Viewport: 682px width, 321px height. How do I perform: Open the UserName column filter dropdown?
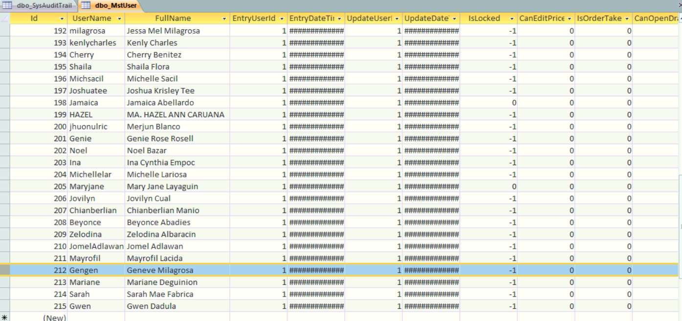click(120, 19)
